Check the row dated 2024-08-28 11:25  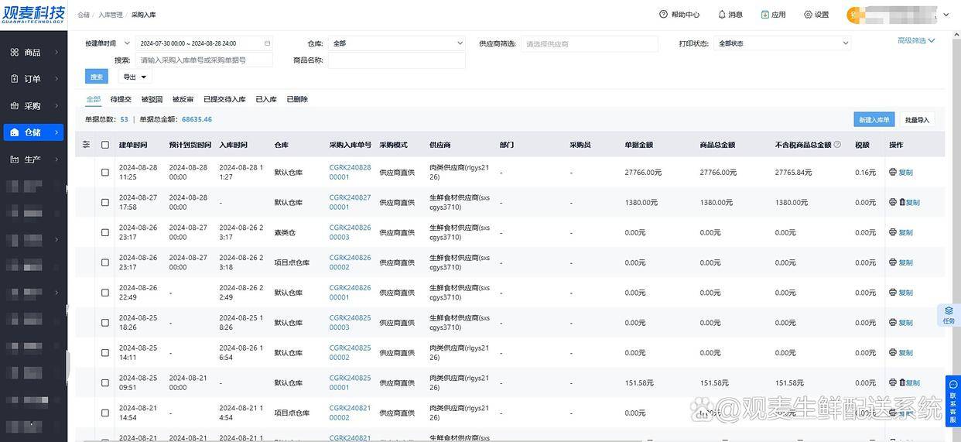pyautogui.click(x=105, y=173)
